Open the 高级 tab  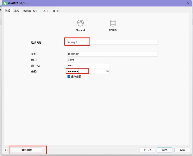click(x=17, y=11)
